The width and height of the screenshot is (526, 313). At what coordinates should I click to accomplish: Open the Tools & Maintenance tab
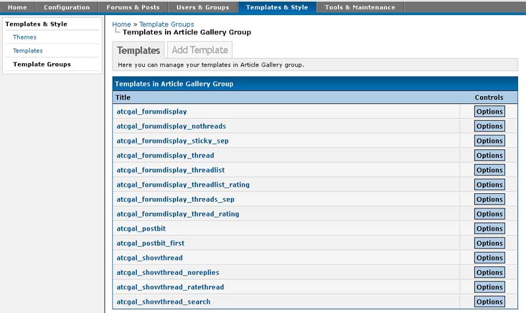pos(360,7)
